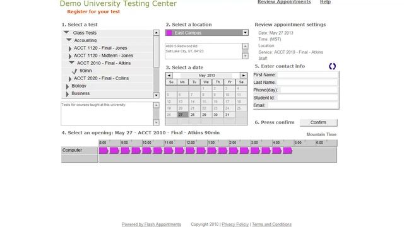Click the Student Id input field
Viewport: 404px width, 227px height.
(x=307, y=98)
